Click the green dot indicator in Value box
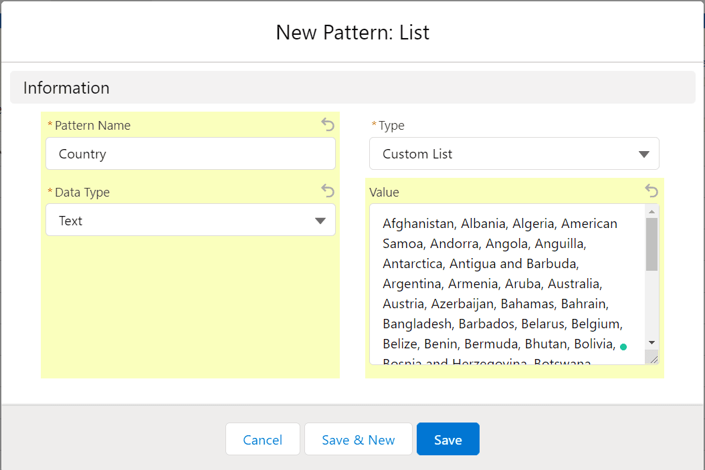 pos(623,346)
